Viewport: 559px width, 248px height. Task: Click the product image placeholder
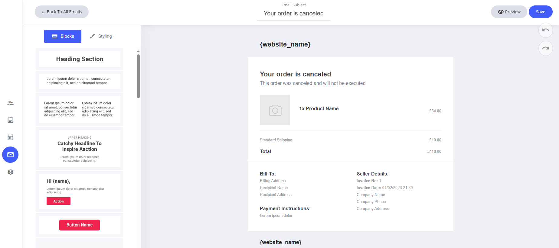[x=275, y=110]
